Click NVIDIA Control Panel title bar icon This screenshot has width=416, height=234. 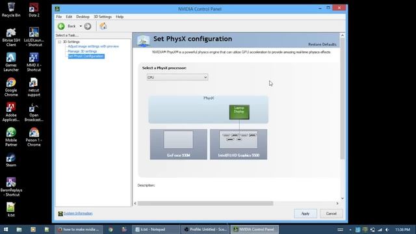point(57,8)
